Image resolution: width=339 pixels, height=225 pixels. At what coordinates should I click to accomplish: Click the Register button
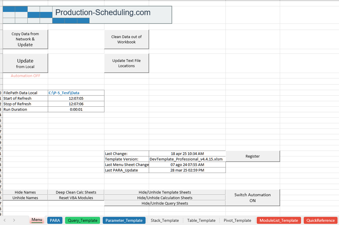[252, 156]
